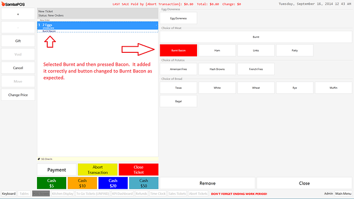The image size is (354, 199).
Task: Click the SambaPOS logo icon
Action: point(3,4)
